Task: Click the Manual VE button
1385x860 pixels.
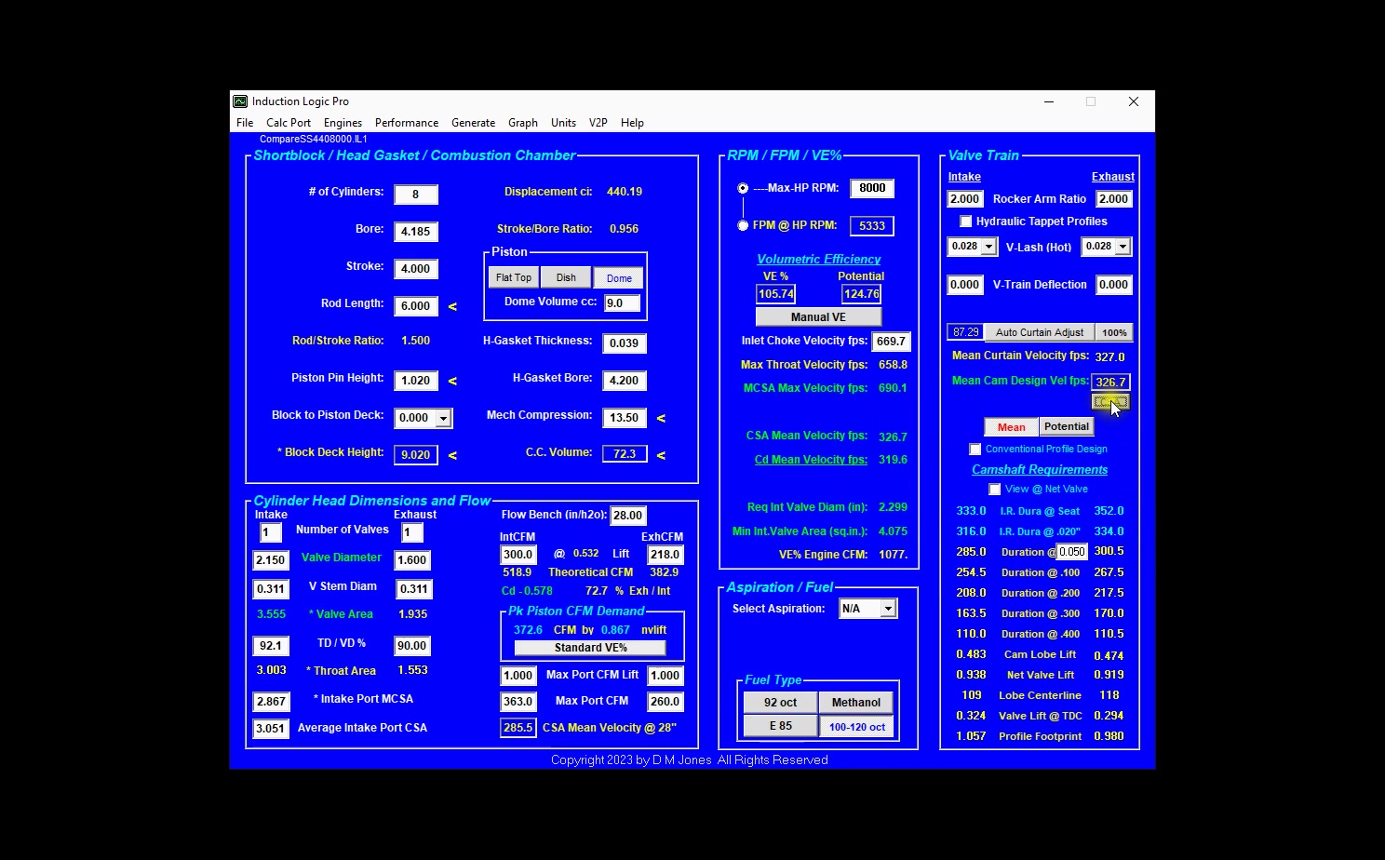Action: point(818,317)
